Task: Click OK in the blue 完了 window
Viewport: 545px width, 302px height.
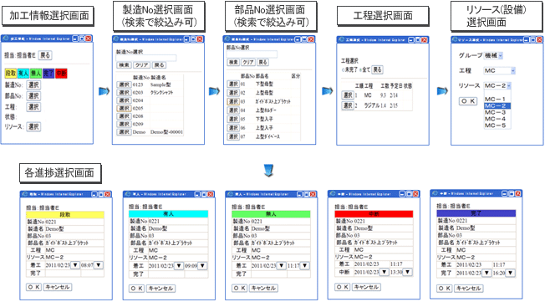Action: click(x=445, y=289)
